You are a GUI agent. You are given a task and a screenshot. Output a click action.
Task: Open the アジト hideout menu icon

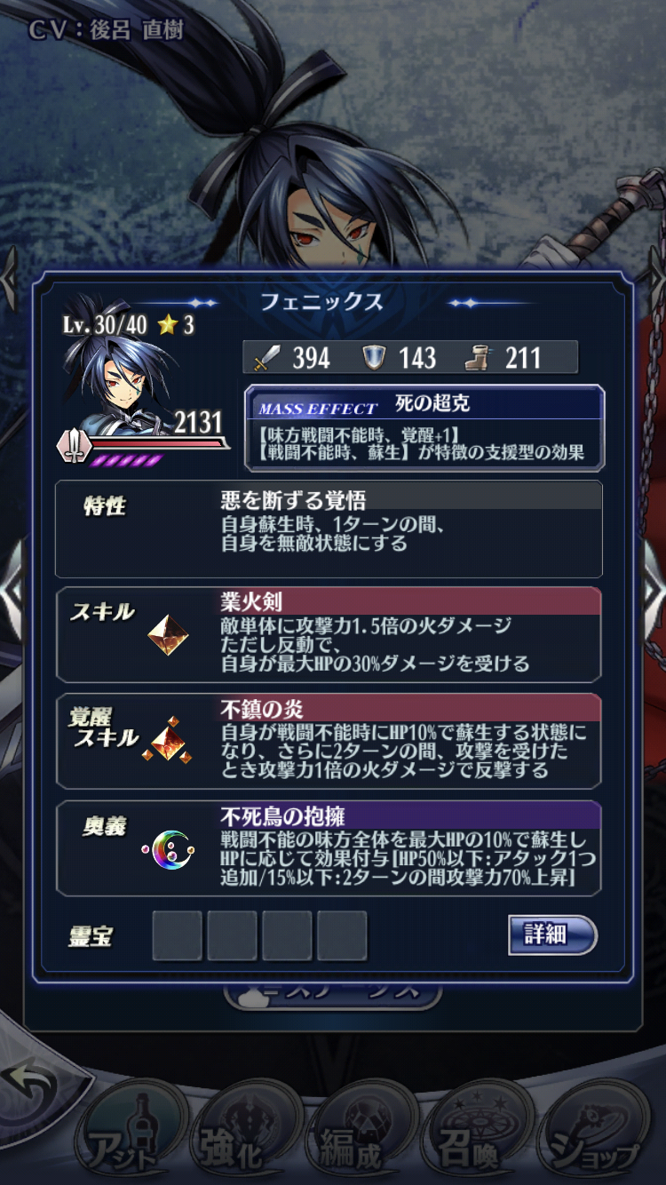point(131,1133)
